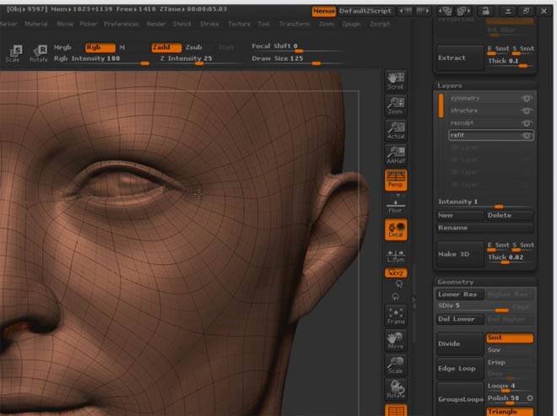Click the DefaultZScript button

pos(365,11)
